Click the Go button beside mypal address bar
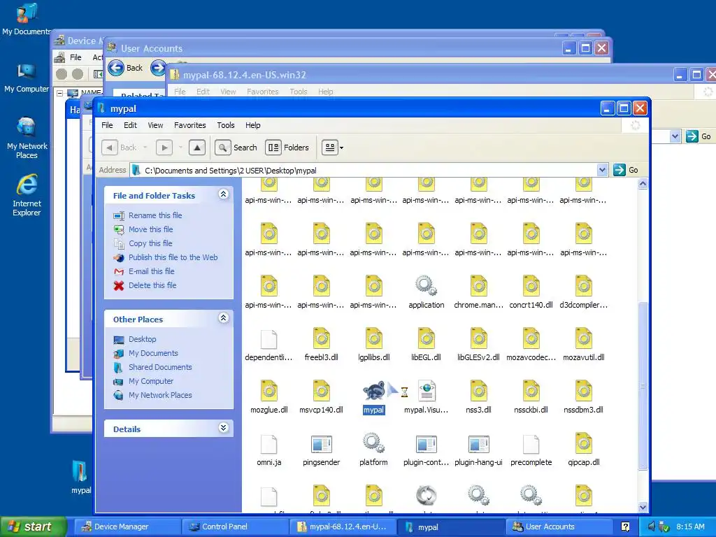 626,170
